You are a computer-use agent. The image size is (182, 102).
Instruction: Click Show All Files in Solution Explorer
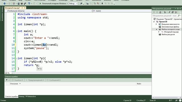click(x=173, y=12)
